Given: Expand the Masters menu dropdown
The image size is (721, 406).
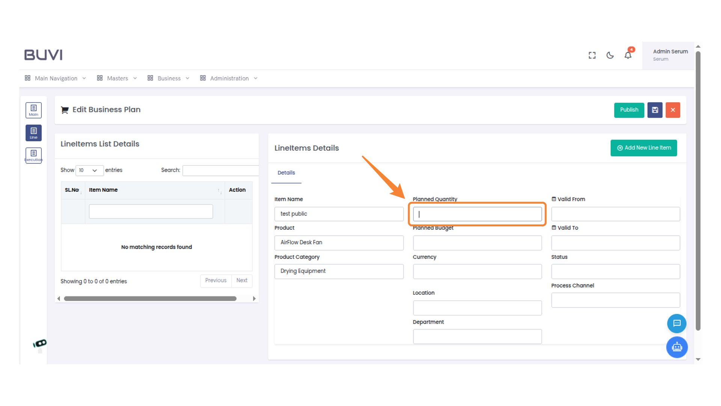Looking at the screenshot, I should click(117, 78).
